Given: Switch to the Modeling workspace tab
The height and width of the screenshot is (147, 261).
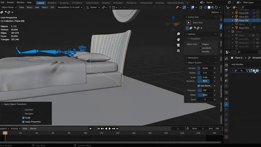Looking at the screenshot, I should point(52,3).
